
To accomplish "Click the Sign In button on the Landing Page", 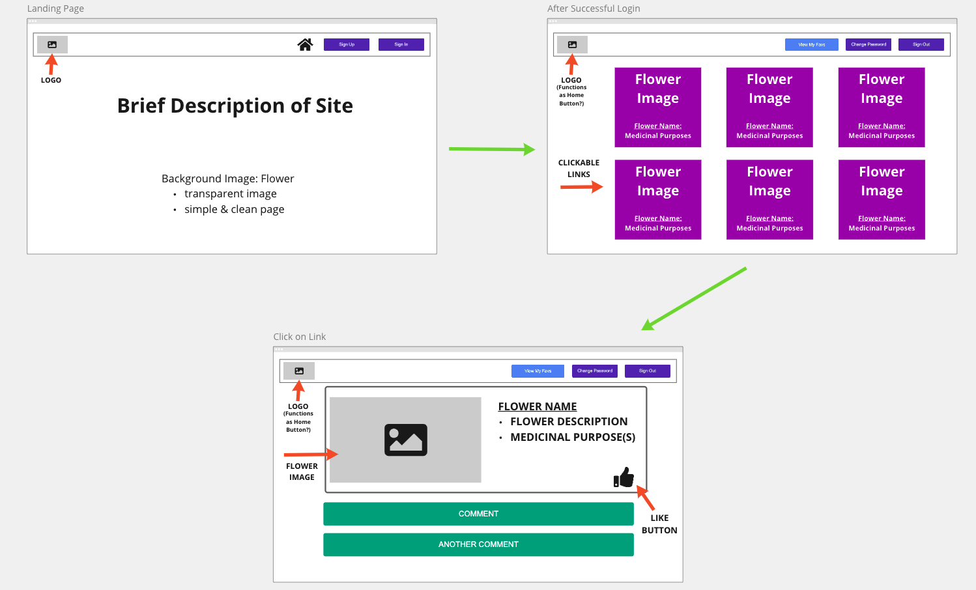I will tap(401, 44).
